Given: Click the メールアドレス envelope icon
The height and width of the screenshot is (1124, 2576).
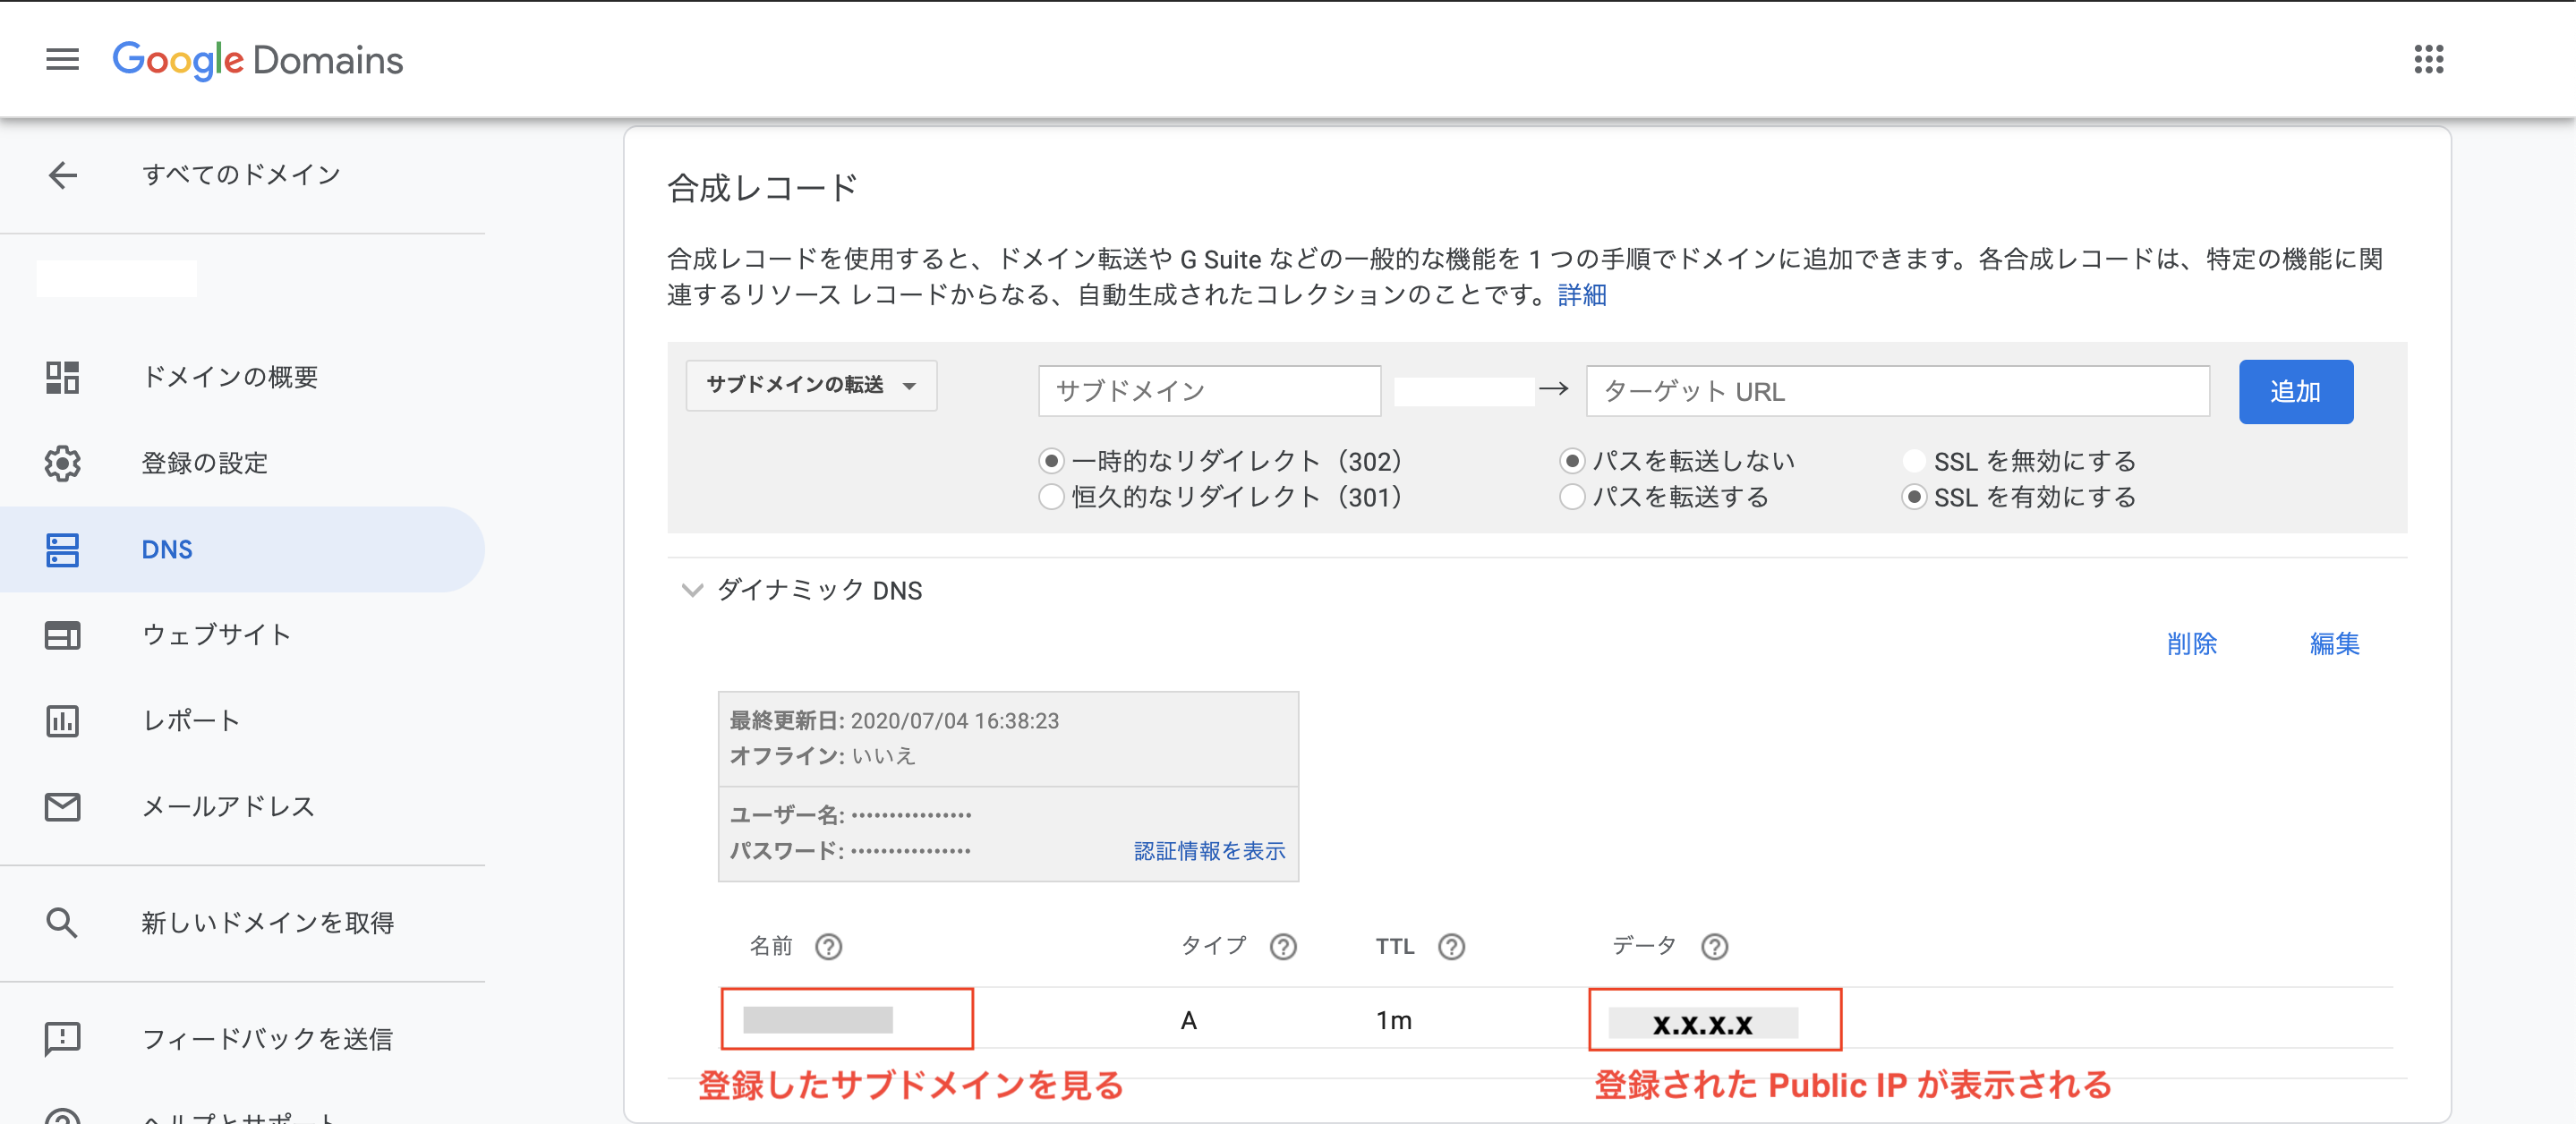Looking at the screenshot, I should tap(62, 807).
